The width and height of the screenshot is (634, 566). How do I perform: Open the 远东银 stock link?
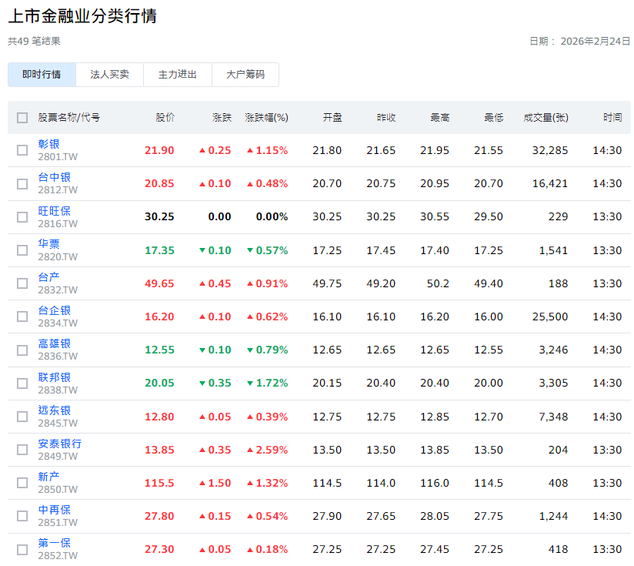pos(55,409)
